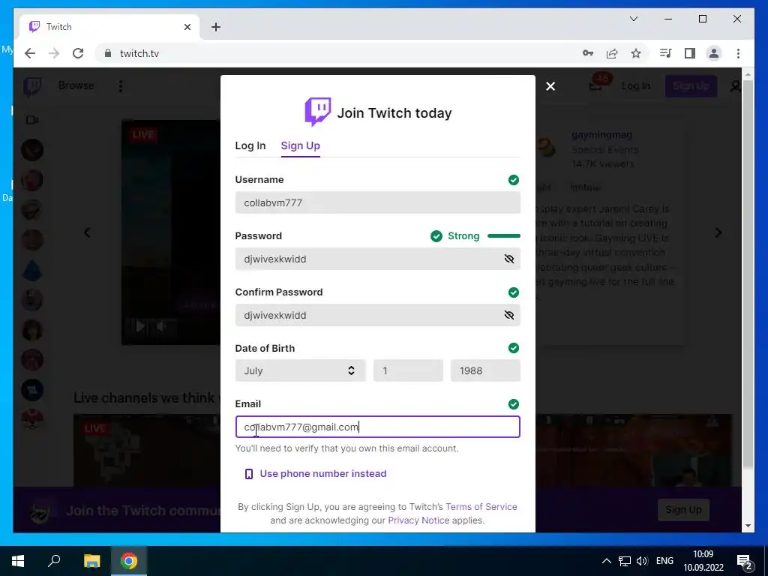Open File Explorer from the taskbar
Viewport: 768px width, 576px height.
click(91, 561)
